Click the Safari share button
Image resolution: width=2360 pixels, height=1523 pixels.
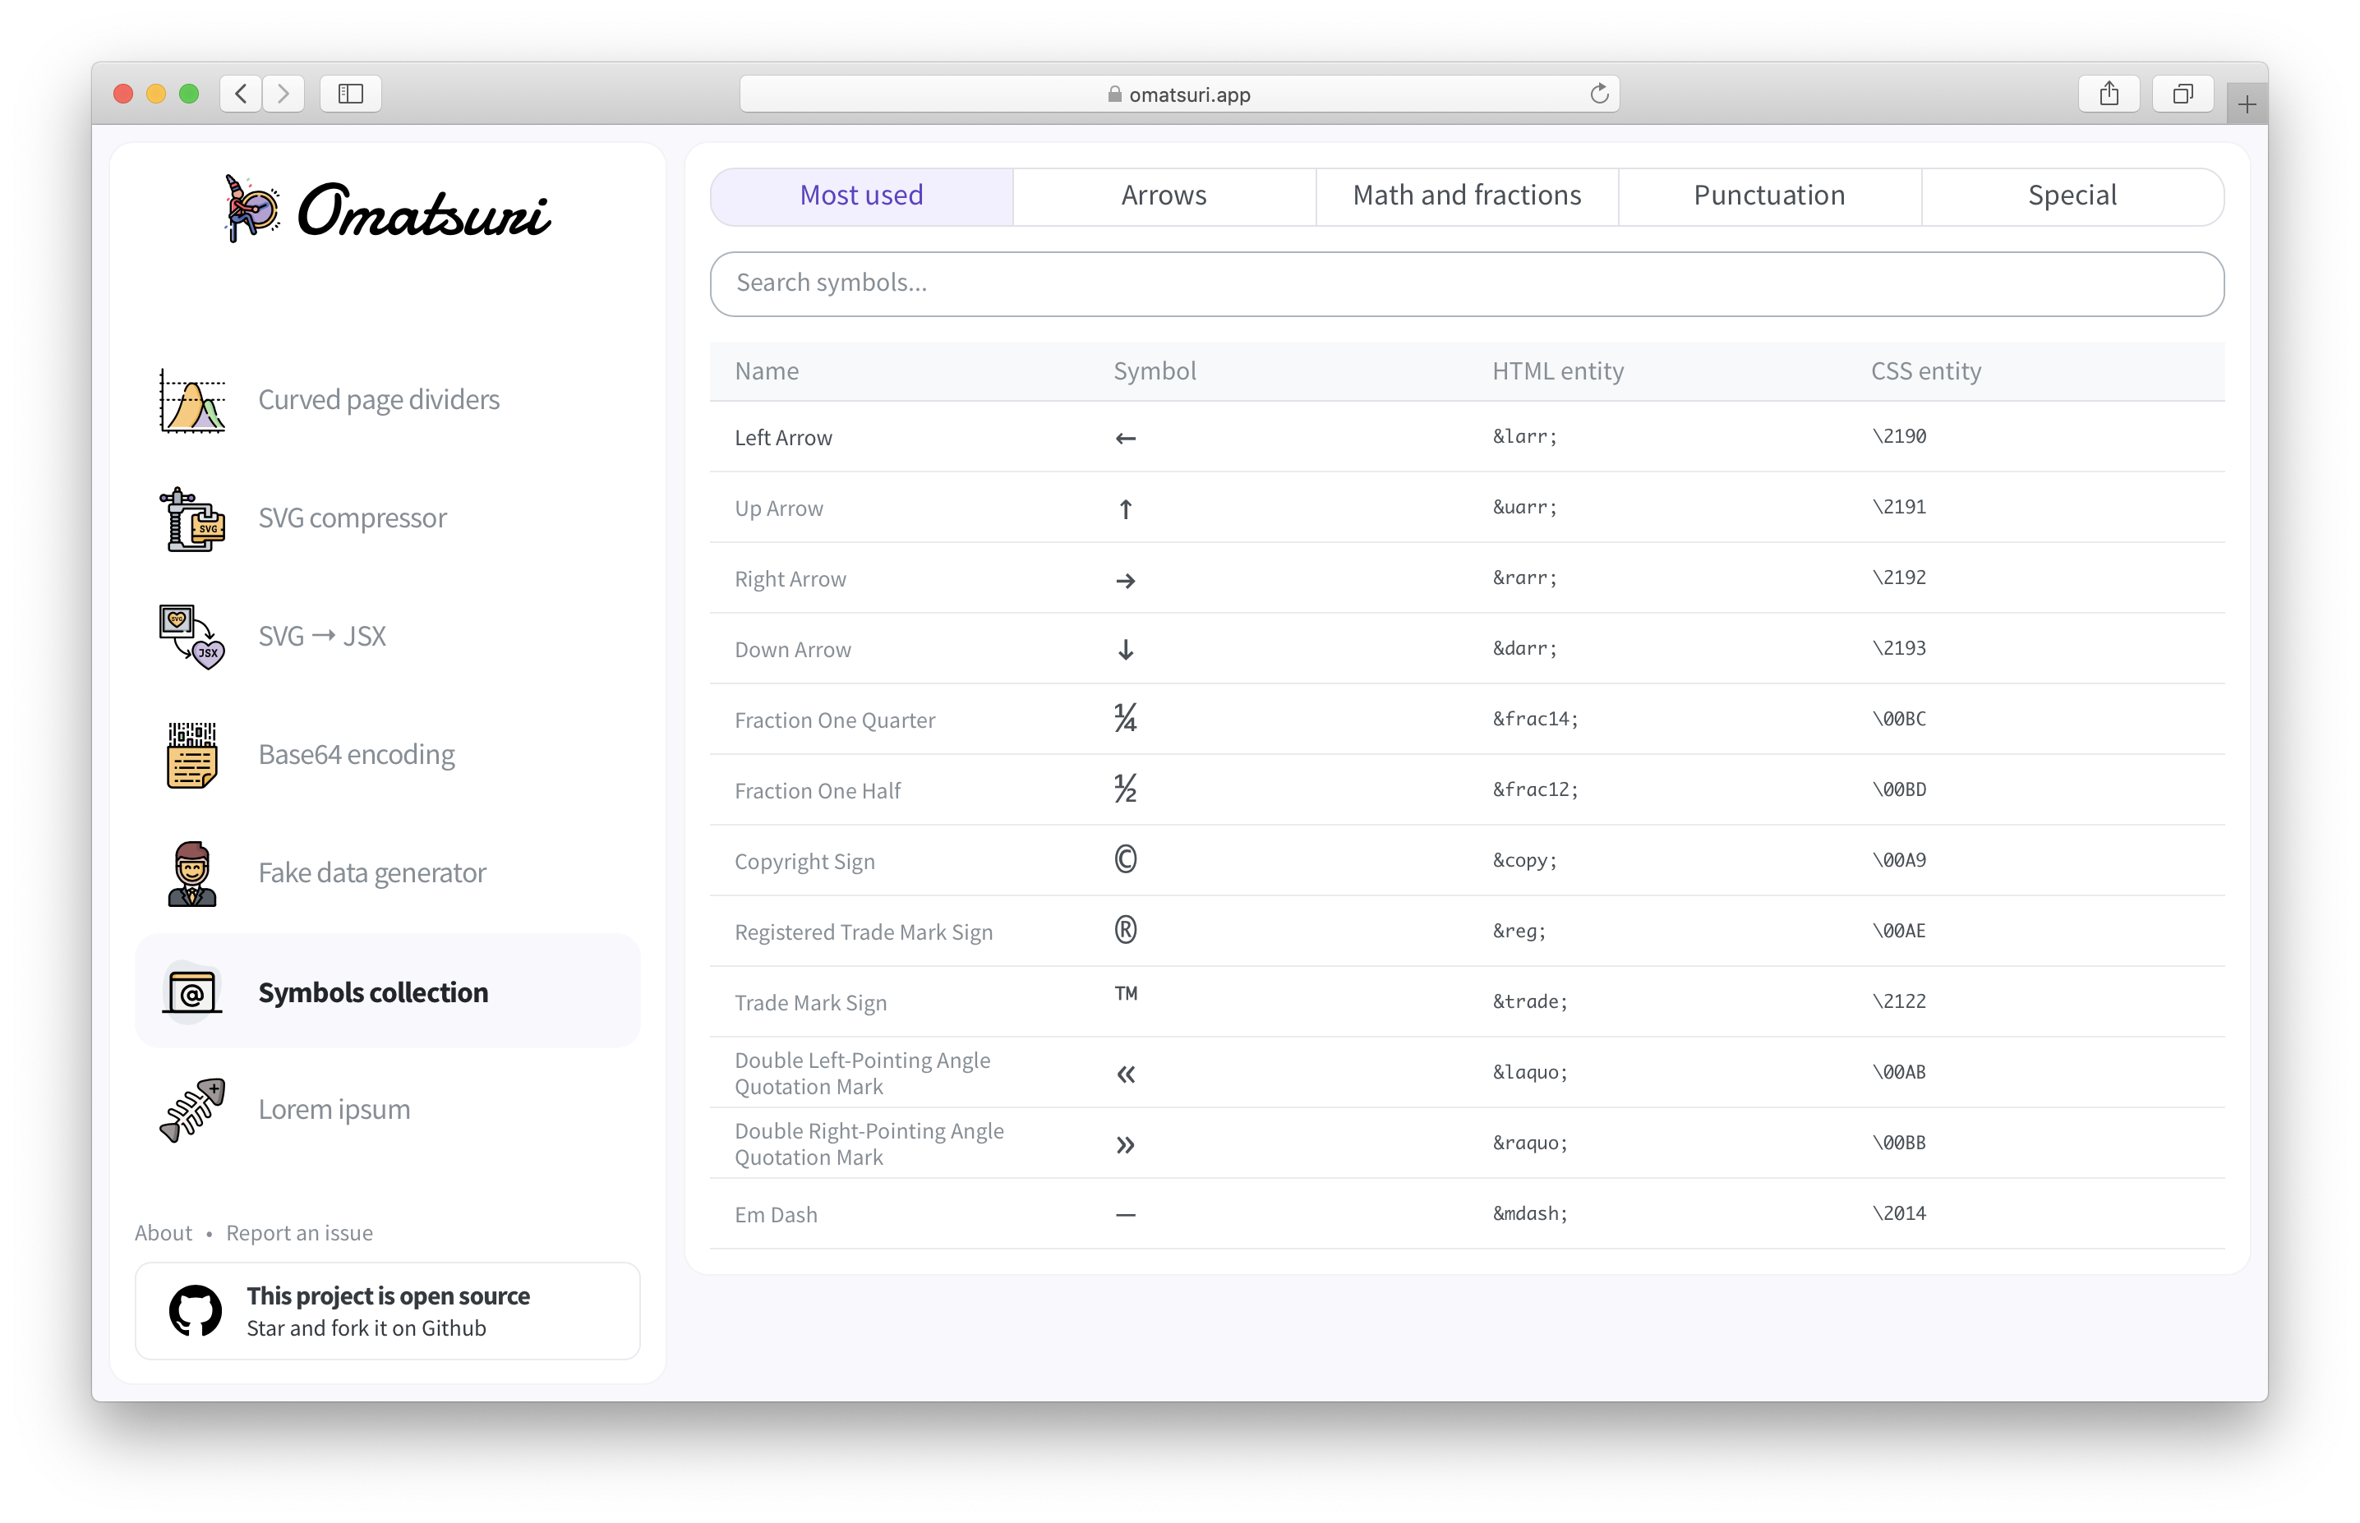(x=2109, y=94)
